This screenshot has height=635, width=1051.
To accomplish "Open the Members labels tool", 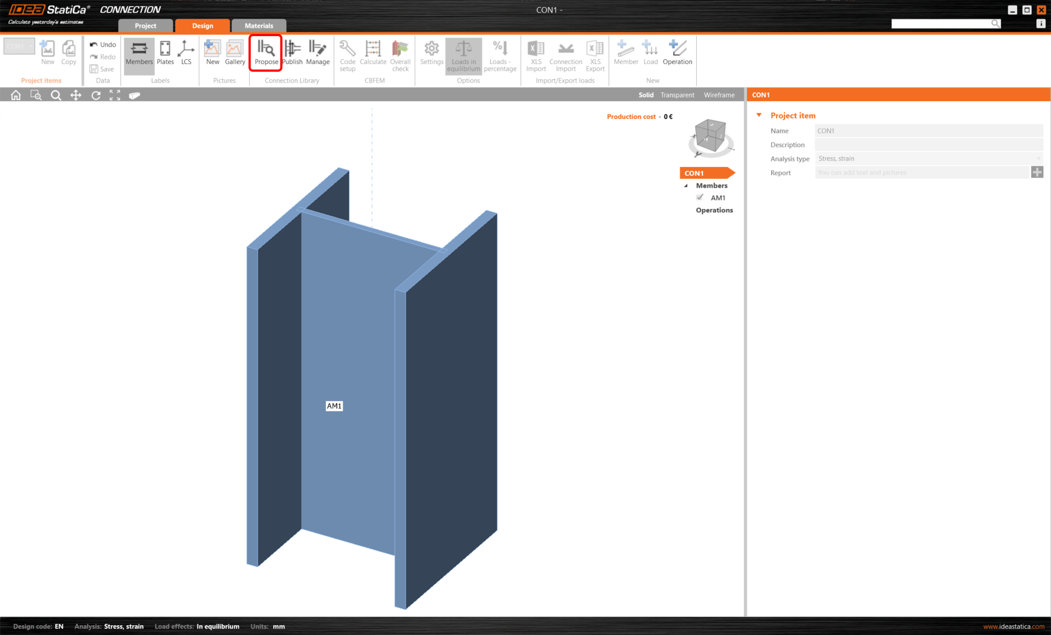I will [x=138, y=53].
